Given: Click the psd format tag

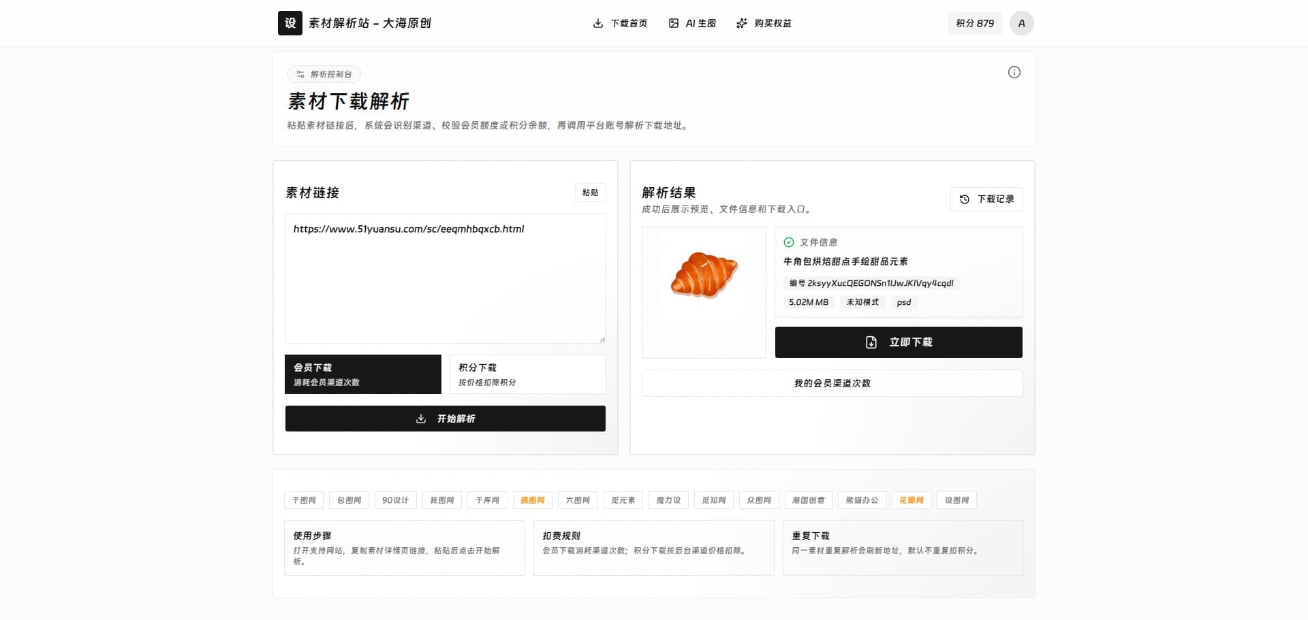Looking at the screenshot, I should point(904,302).
